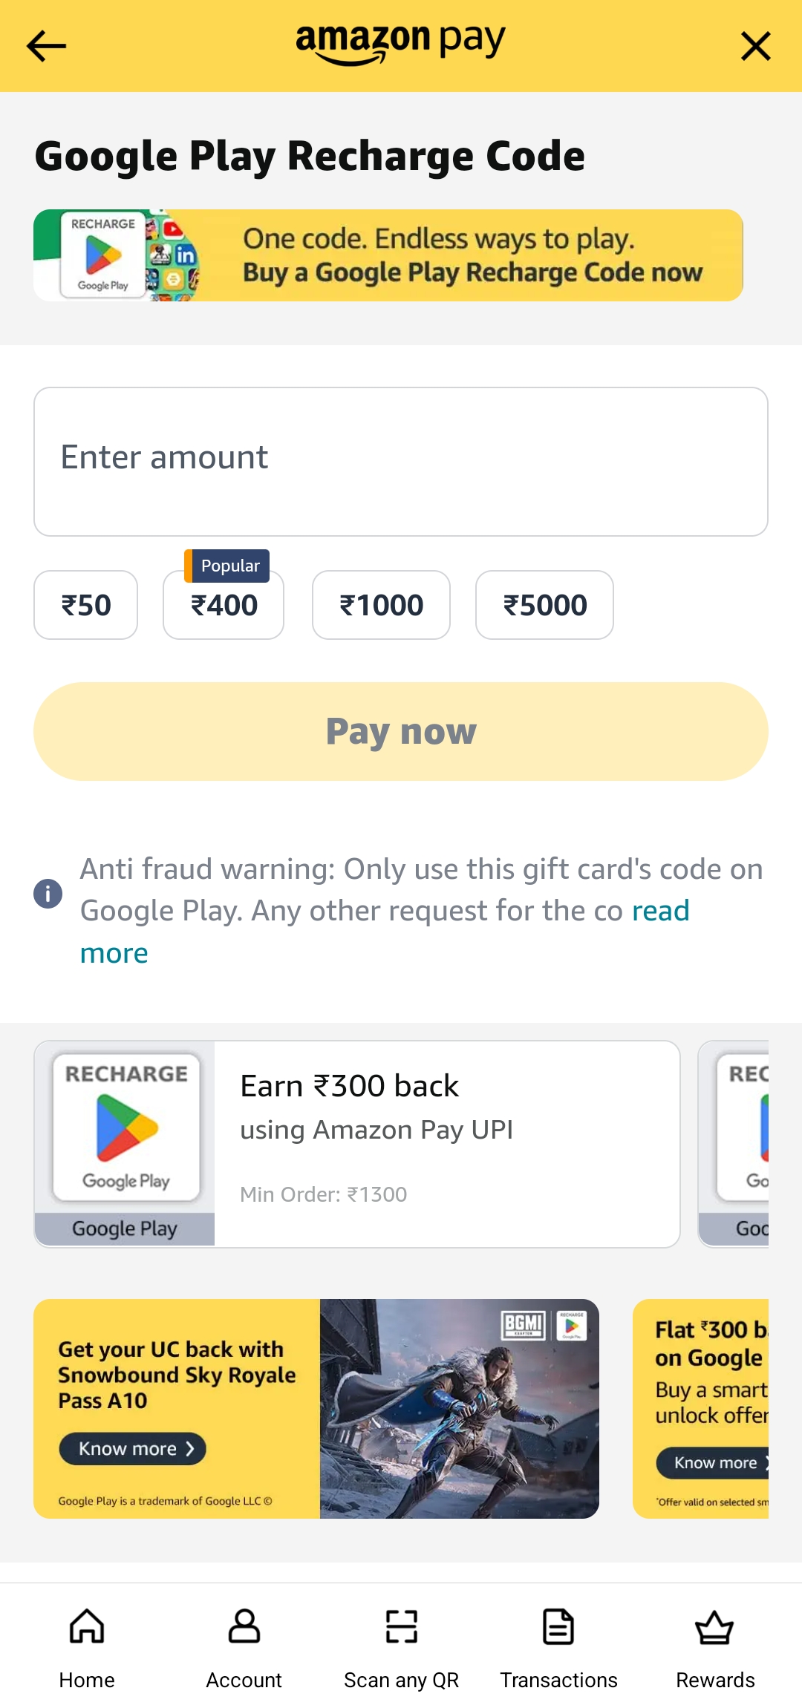802x1708 pixels.
Task: Tap the Google Play Recharge Code promo banner
Action: pyautogui.click(x=388, y=255)
